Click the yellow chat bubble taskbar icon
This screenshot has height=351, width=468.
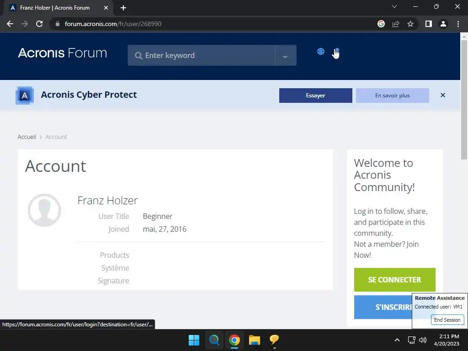click(274, 340)
